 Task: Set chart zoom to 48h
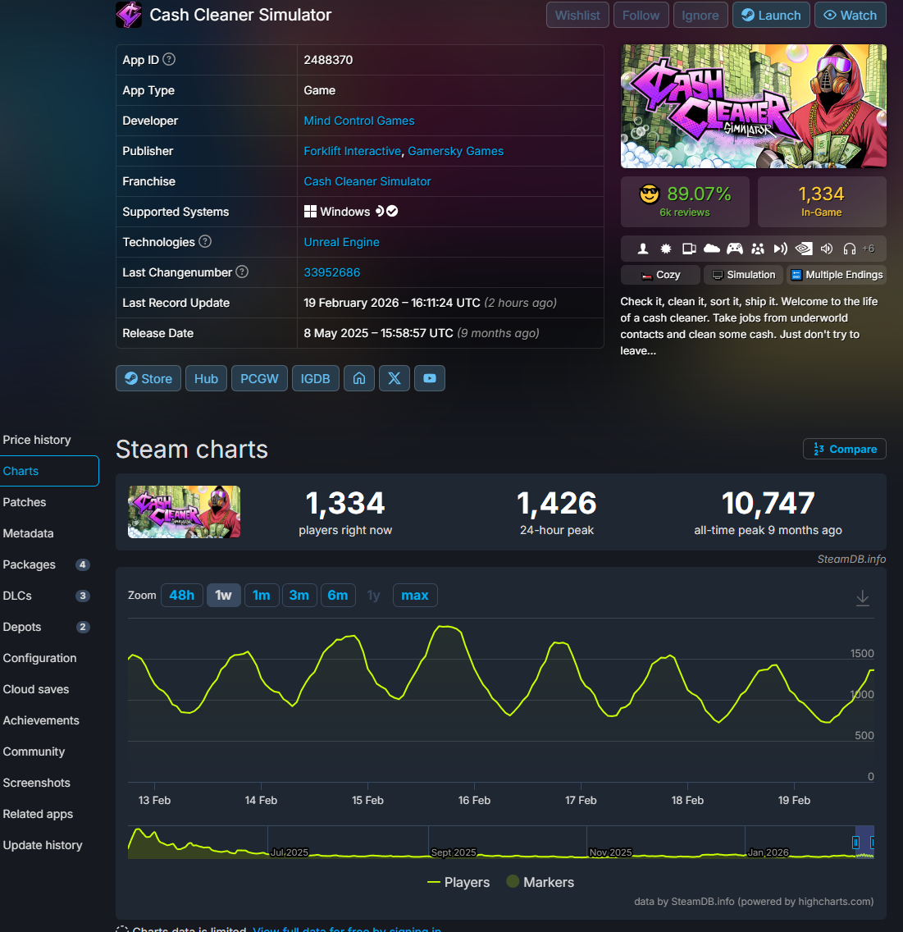point(182,595)
